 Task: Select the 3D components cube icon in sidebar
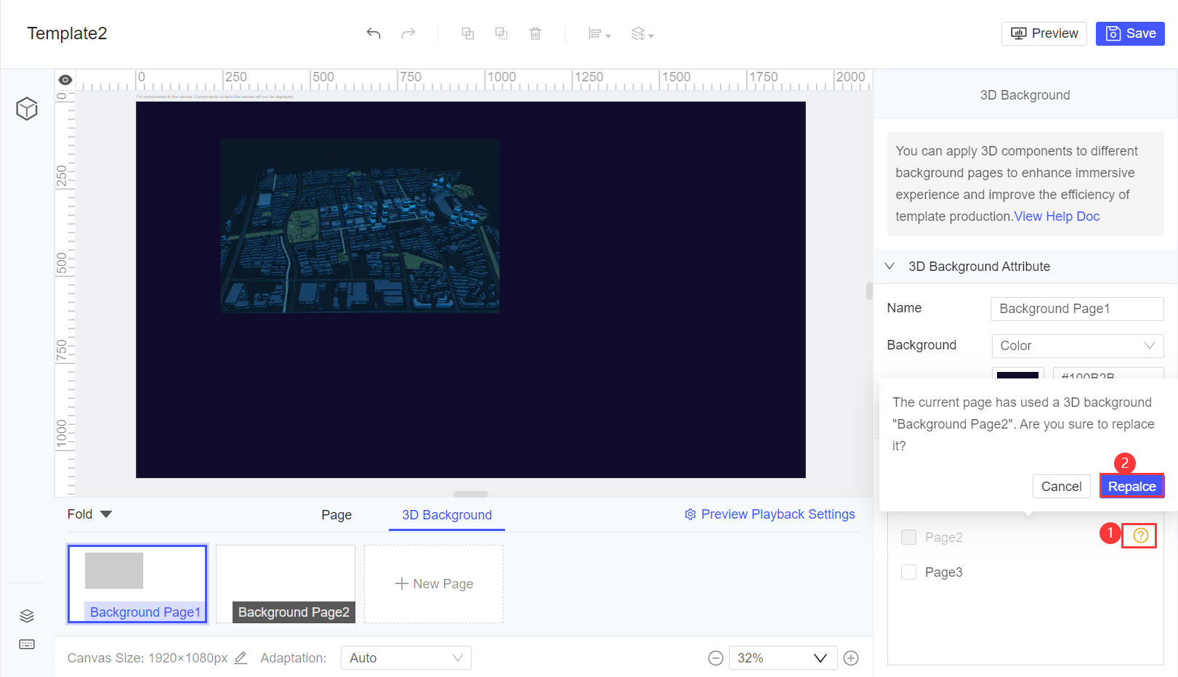pos(26,108)
